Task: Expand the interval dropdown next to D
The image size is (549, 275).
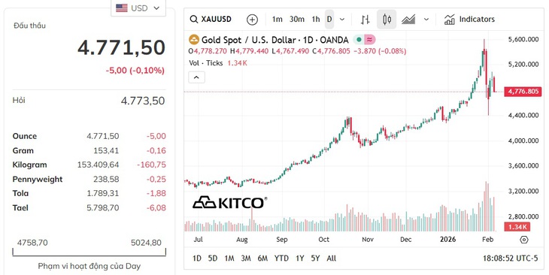Action: tap(342, 20)
